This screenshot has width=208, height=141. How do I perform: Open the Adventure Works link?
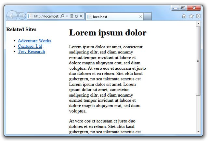point(34,41)
